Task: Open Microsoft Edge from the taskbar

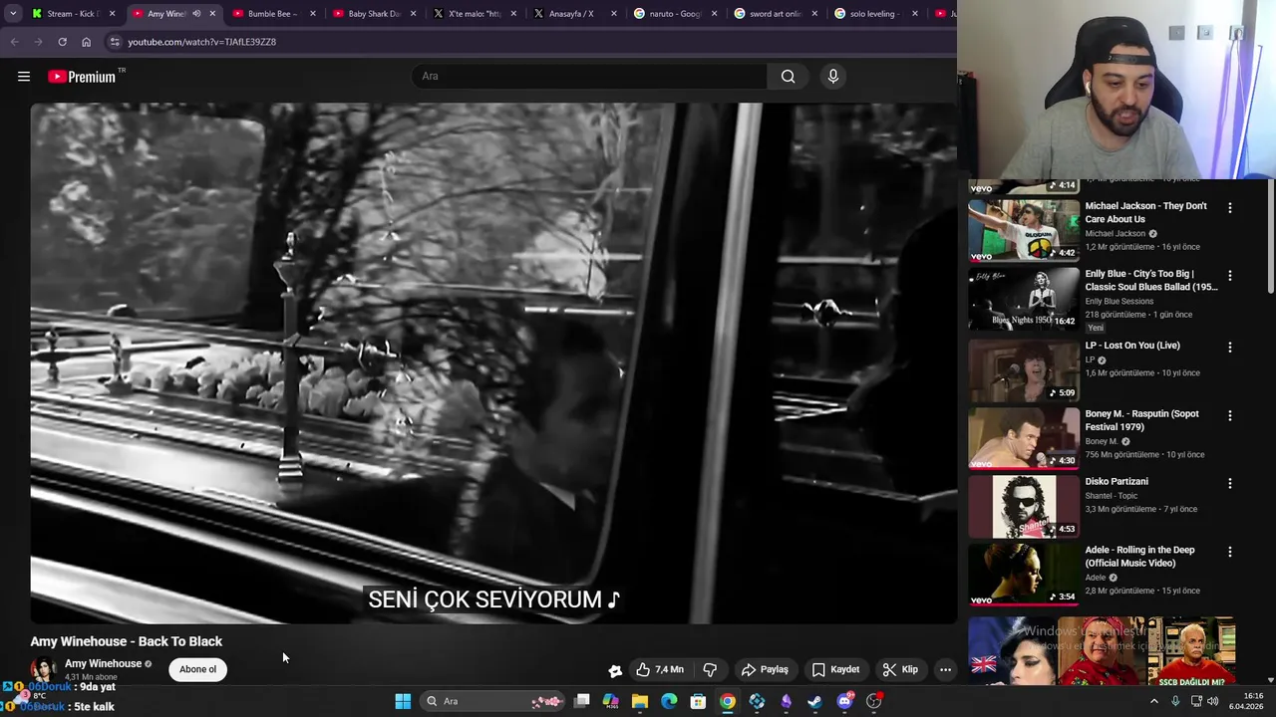Action: click(669, 701)
